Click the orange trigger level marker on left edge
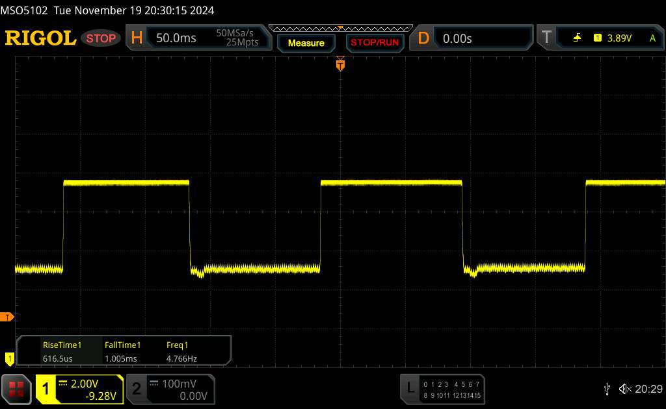Viewport: 666px width, 409px height. (x=8, y=317)
